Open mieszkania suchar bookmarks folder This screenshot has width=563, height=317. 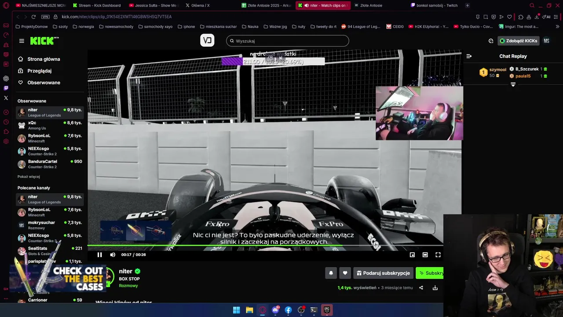218,26
